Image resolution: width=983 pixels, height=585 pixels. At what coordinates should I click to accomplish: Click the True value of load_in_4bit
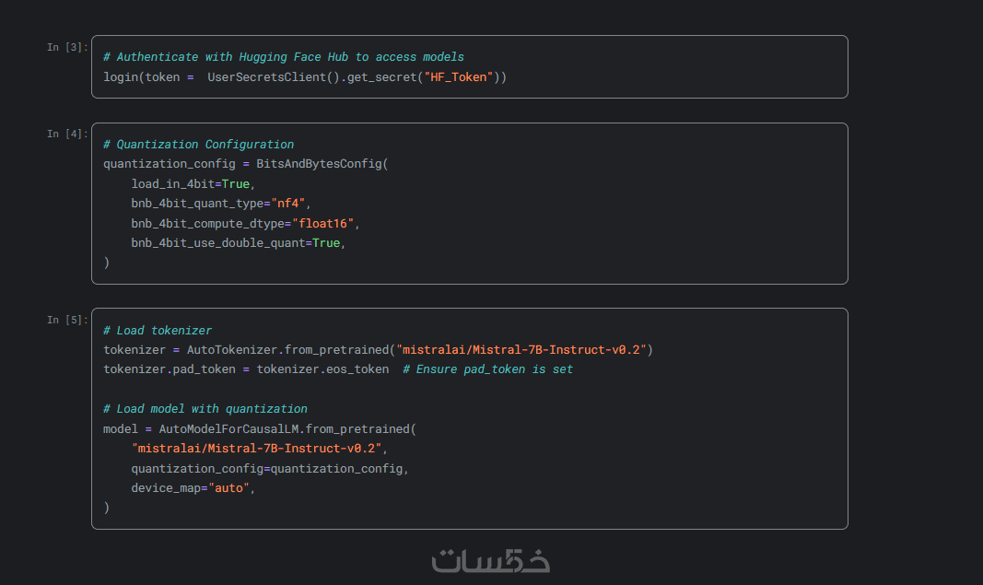pos(236,184)
